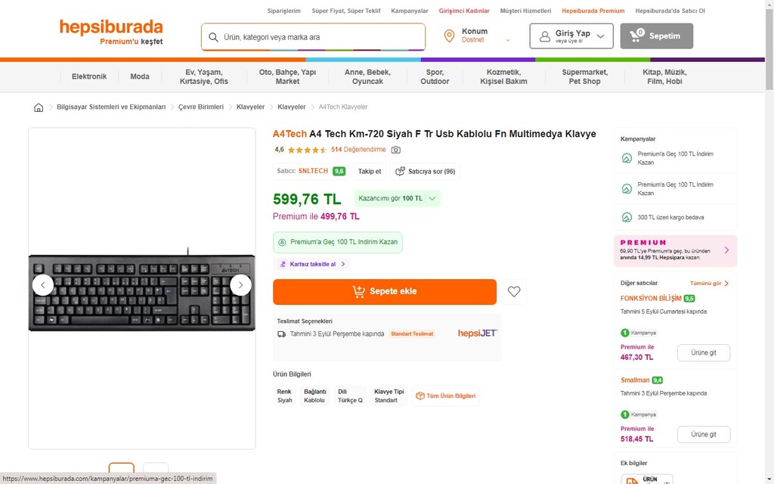Open the Elektronik category menu
This screenshot has width=774, height=484.
[89, 76]
